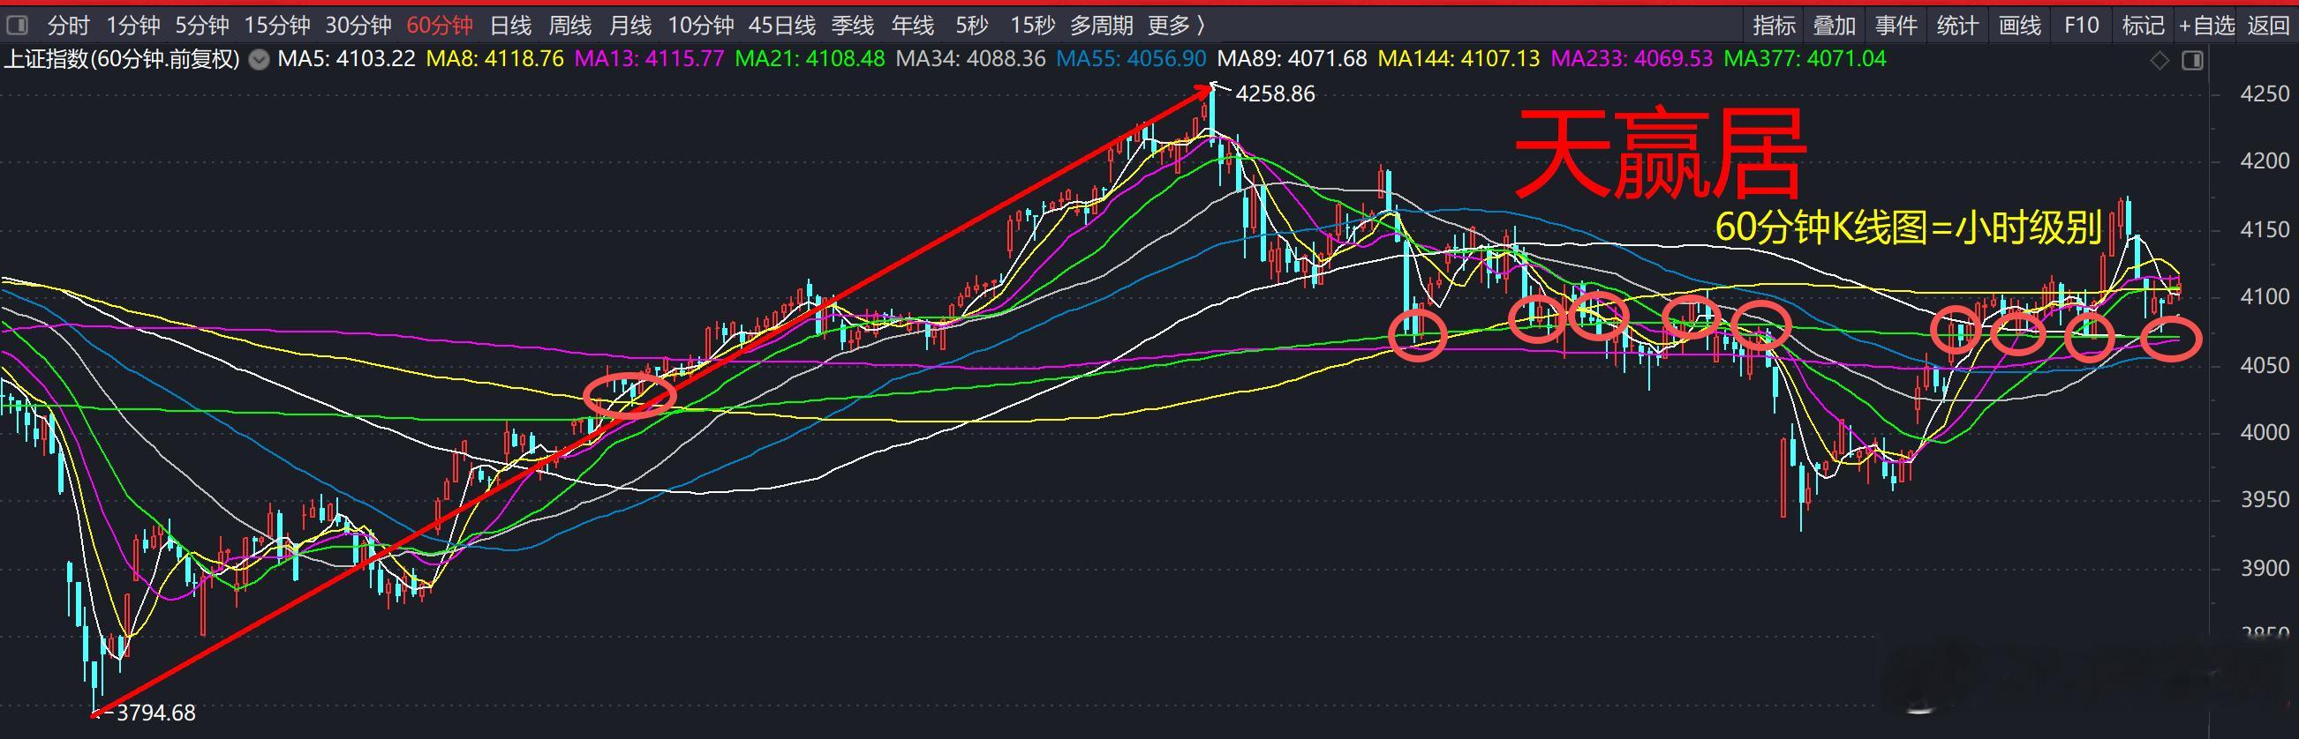
Task: Select the 15秒 period tab
Action: point(1033,25)
